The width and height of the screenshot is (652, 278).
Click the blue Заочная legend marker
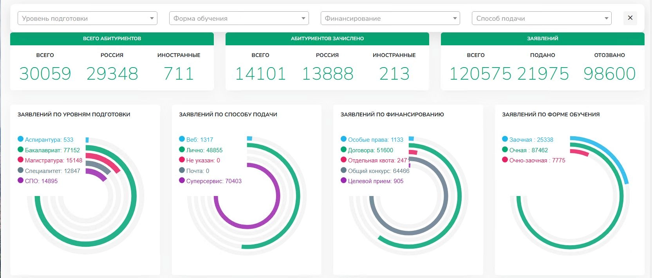pyautogui.click(x=505, y=139)
